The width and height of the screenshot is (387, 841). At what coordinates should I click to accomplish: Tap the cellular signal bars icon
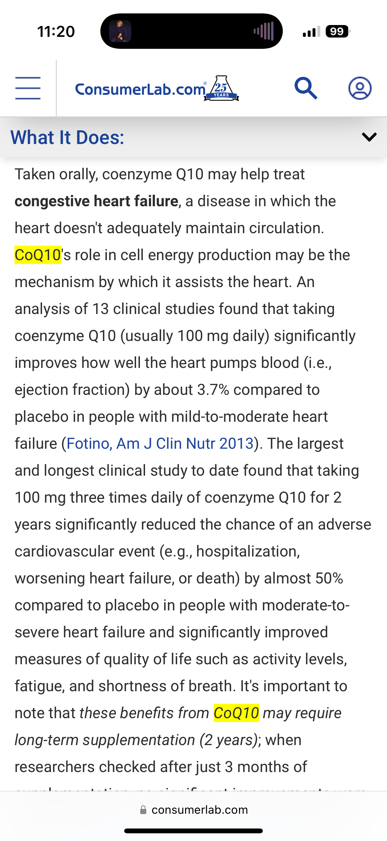click(311, 32)
